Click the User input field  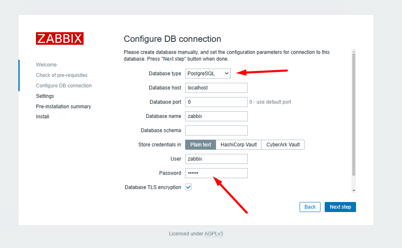coord(216,159)
